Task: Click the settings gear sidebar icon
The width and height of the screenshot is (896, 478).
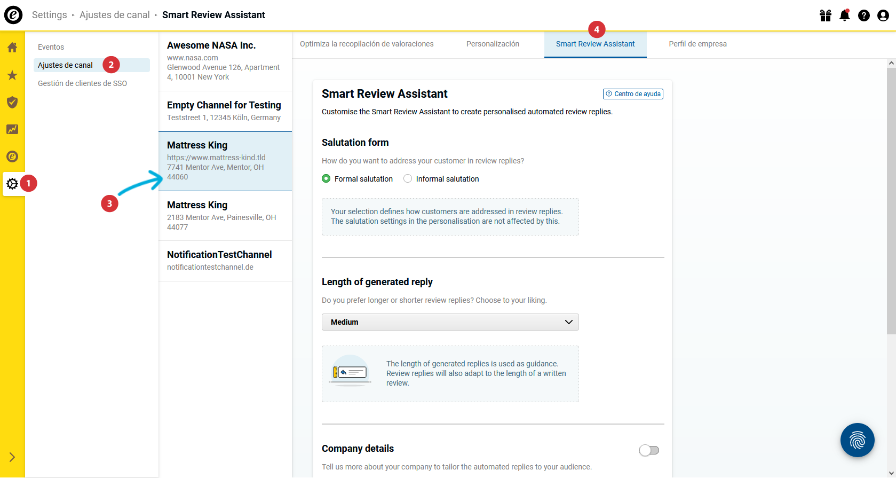Action: (12, 184)
